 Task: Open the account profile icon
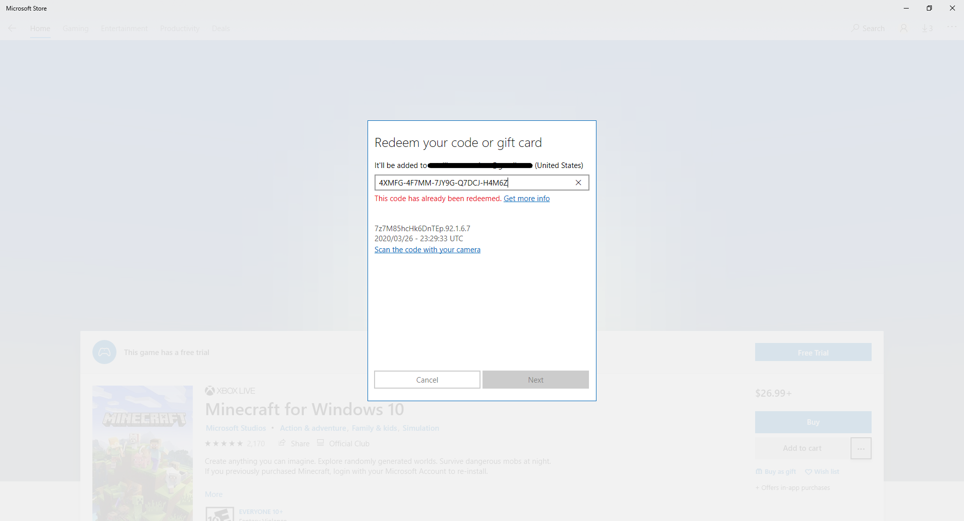pyautogui.click(x=904, y=29)
